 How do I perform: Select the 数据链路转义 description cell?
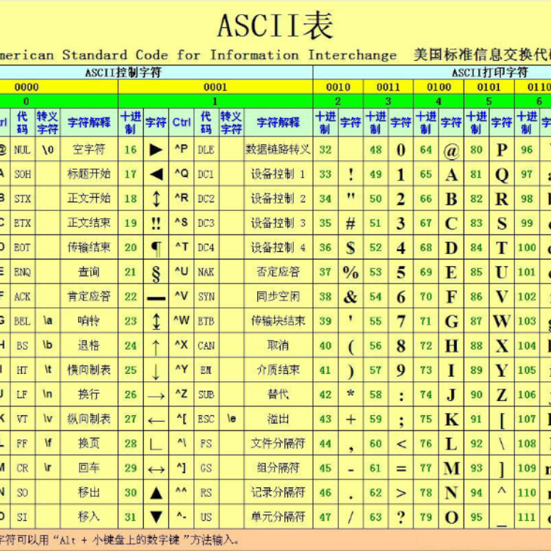click(278, 150)
